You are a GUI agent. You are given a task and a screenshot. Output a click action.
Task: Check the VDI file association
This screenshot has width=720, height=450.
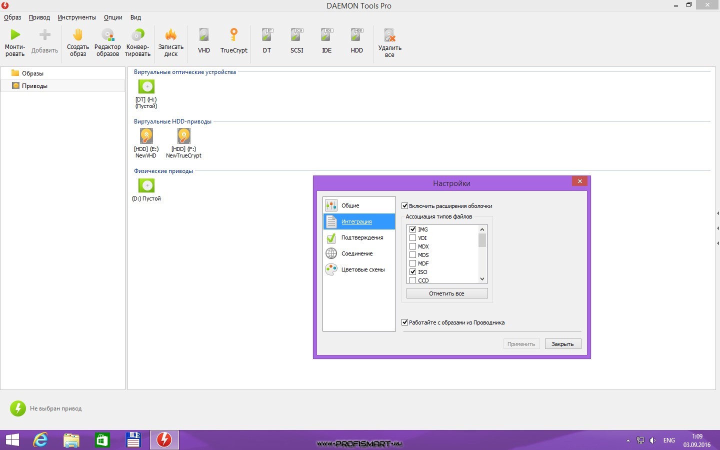413,237
